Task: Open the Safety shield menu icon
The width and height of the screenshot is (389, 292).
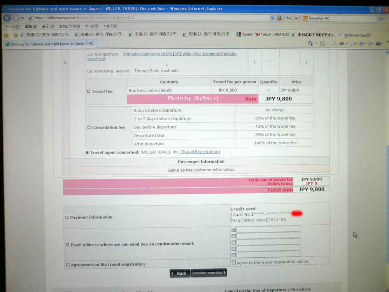Action: [x=362, y=44]
